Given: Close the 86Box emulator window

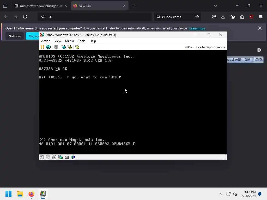Looking at the screenshot, I should coord(221,35).
